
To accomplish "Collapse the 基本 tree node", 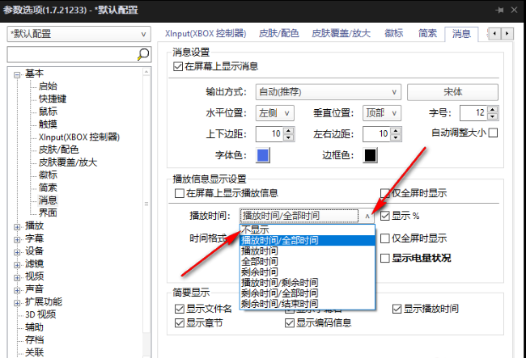I will click(17, 74).
